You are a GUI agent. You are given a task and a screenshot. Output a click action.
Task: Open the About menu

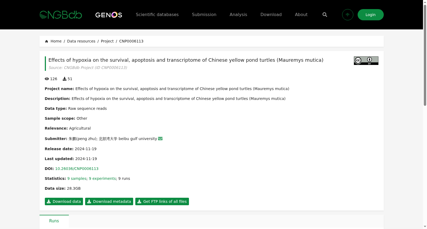[x=301, y=15]
